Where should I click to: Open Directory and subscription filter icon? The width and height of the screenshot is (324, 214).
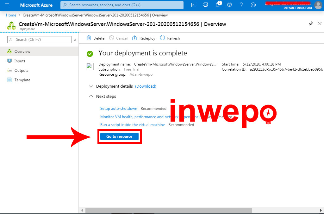pos(206,5)
